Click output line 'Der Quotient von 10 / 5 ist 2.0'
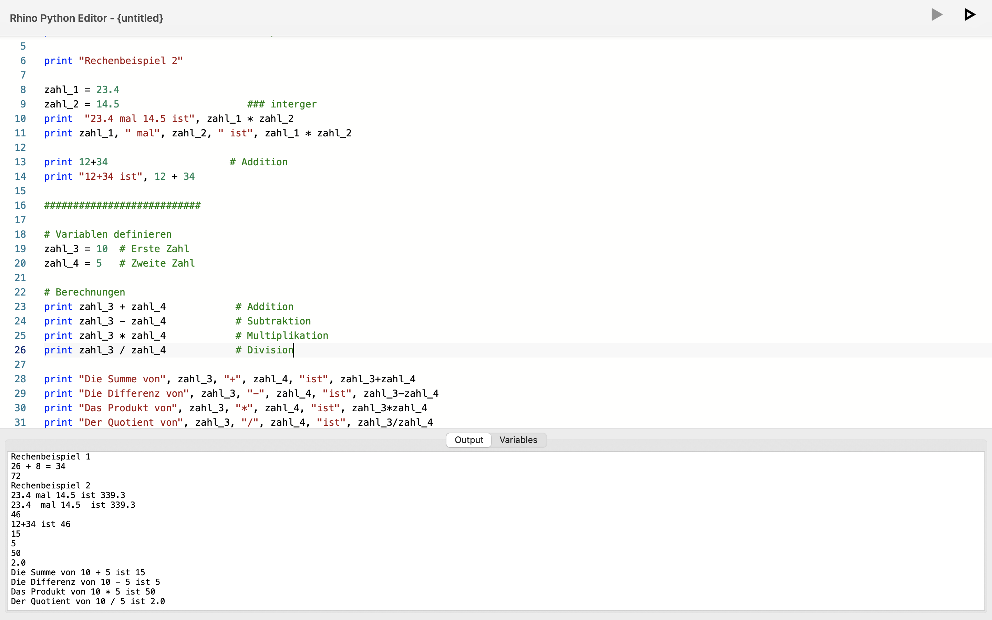This screenshot has width=992, height=620. pos(88,601)
